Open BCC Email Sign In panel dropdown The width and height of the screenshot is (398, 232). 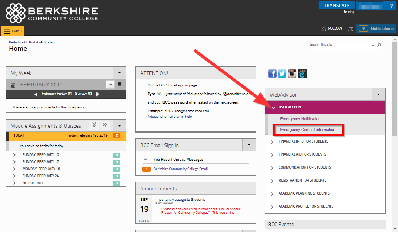pyautogui.click(x=249, y=145)
